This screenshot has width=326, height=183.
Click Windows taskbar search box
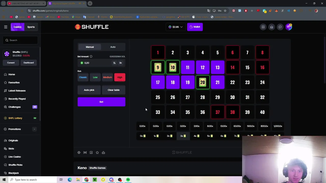33,180
